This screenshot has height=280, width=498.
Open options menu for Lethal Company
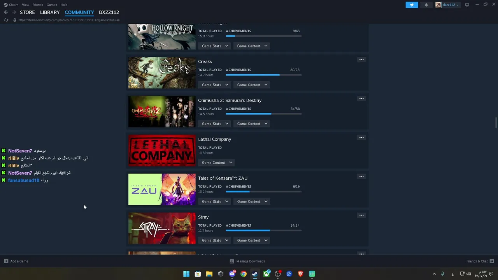pyautogui.click(x=361, y=138)
